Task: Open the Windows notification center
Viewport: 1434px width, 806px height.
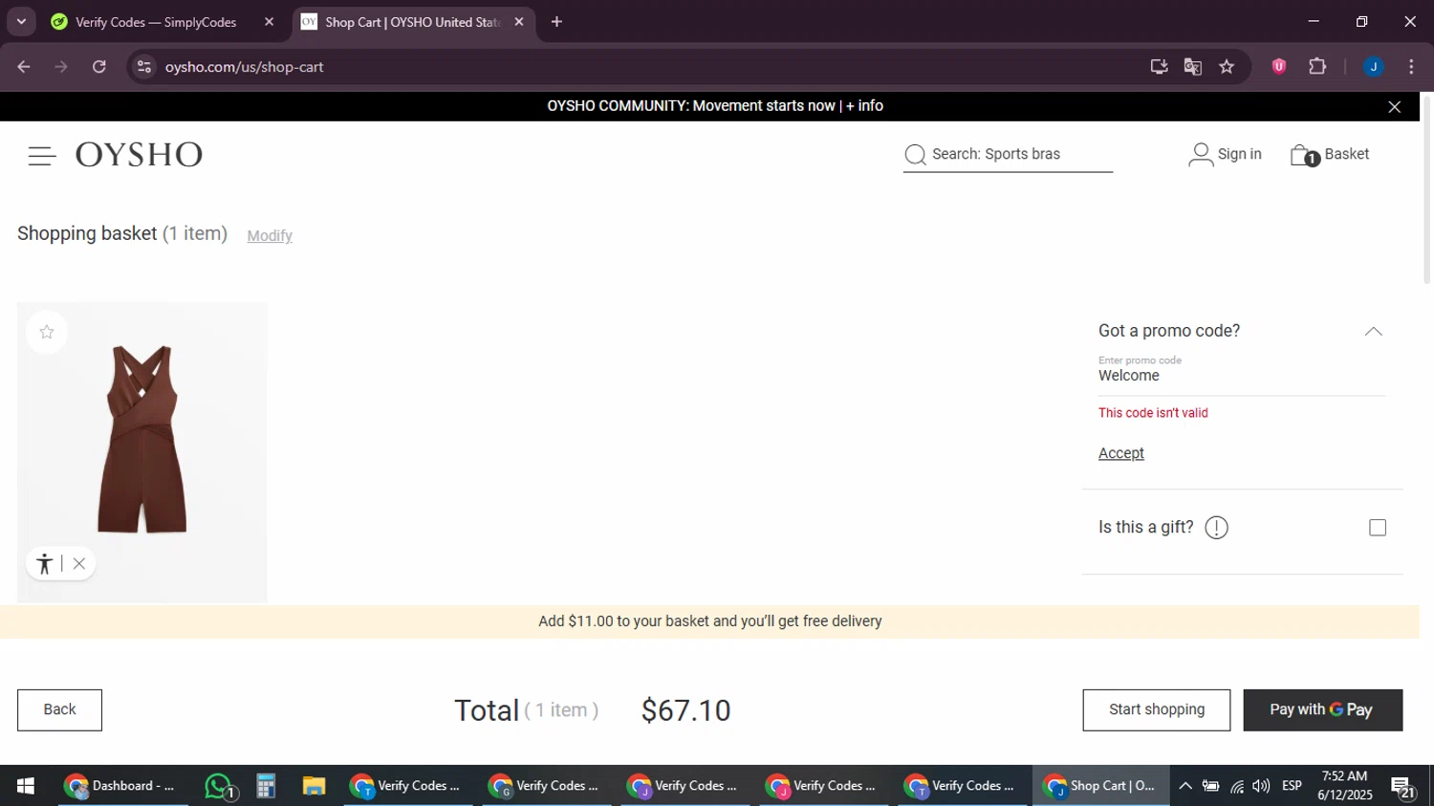Action: 1403,787
